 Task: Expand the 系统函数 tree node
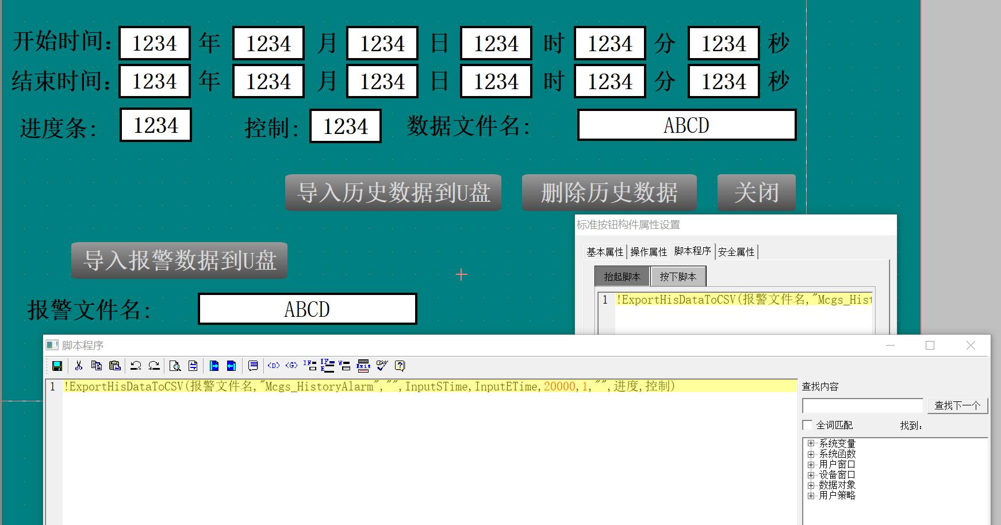point(811,454)
